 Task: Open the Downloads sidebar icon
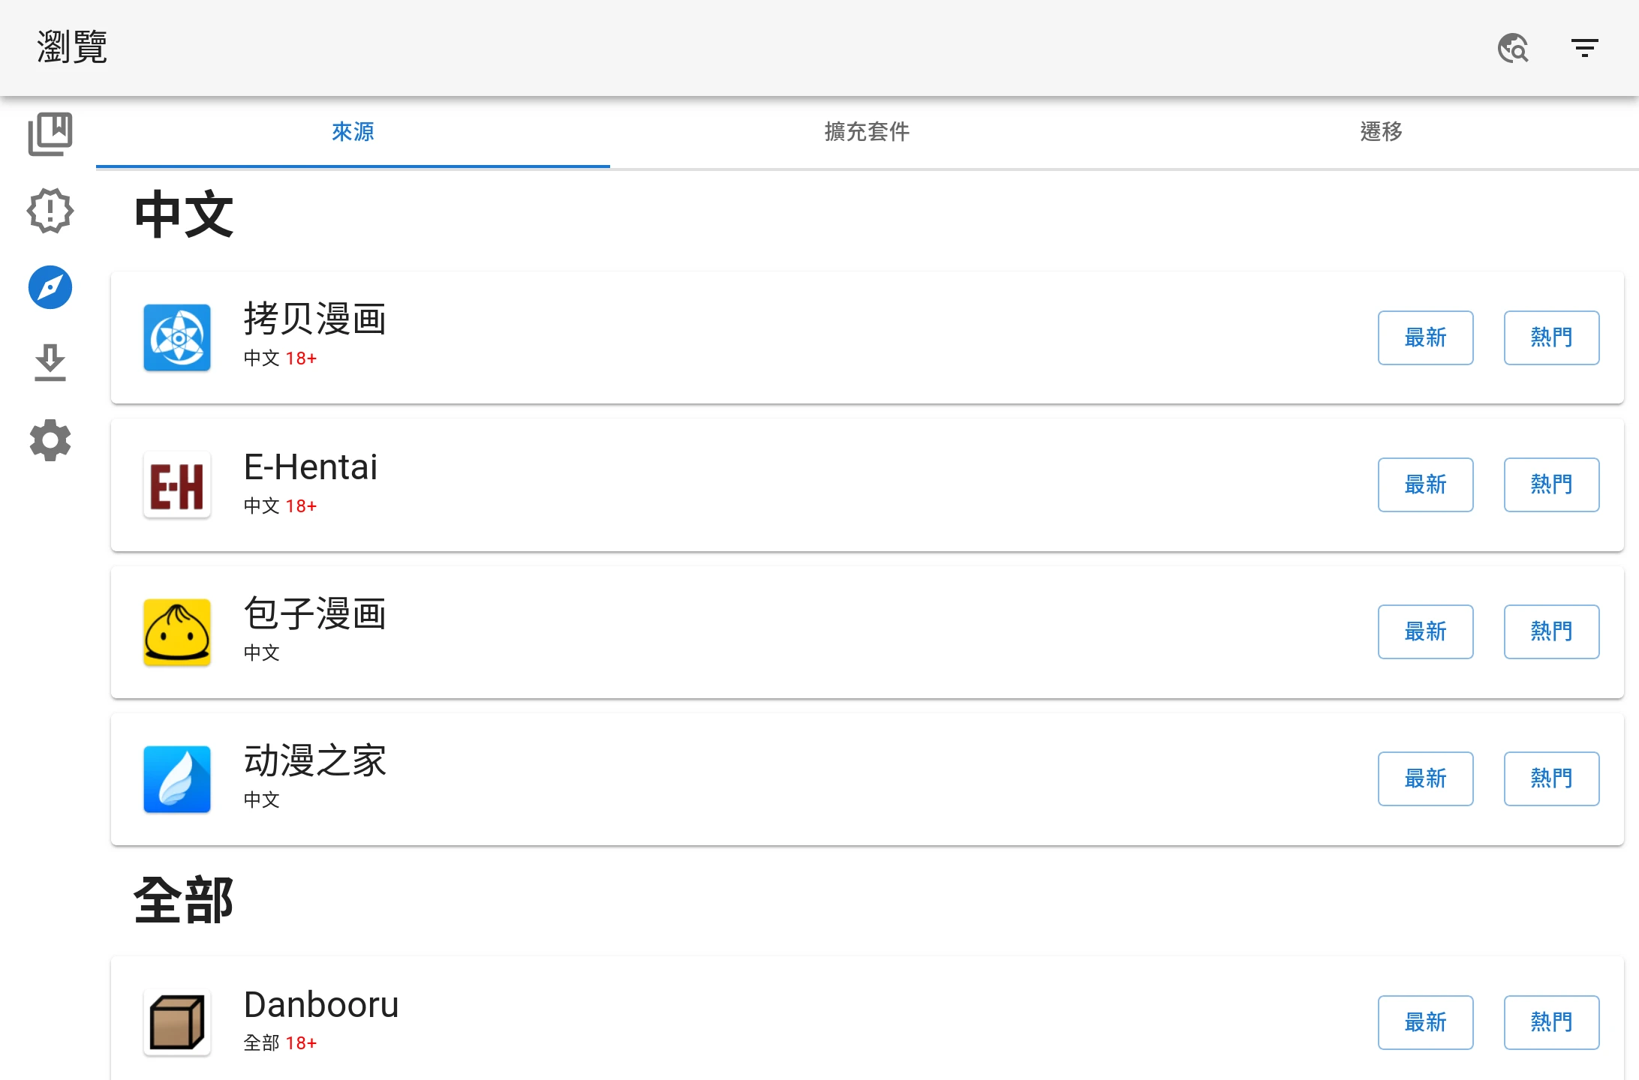[50, 363]
